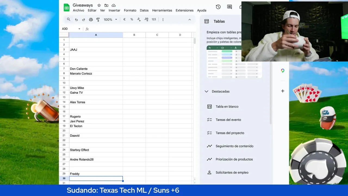Check the cloud save status icon
348x196 pixels.
click(114, 5)
